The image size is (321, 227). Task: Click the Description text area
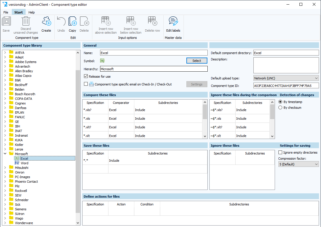286,65
